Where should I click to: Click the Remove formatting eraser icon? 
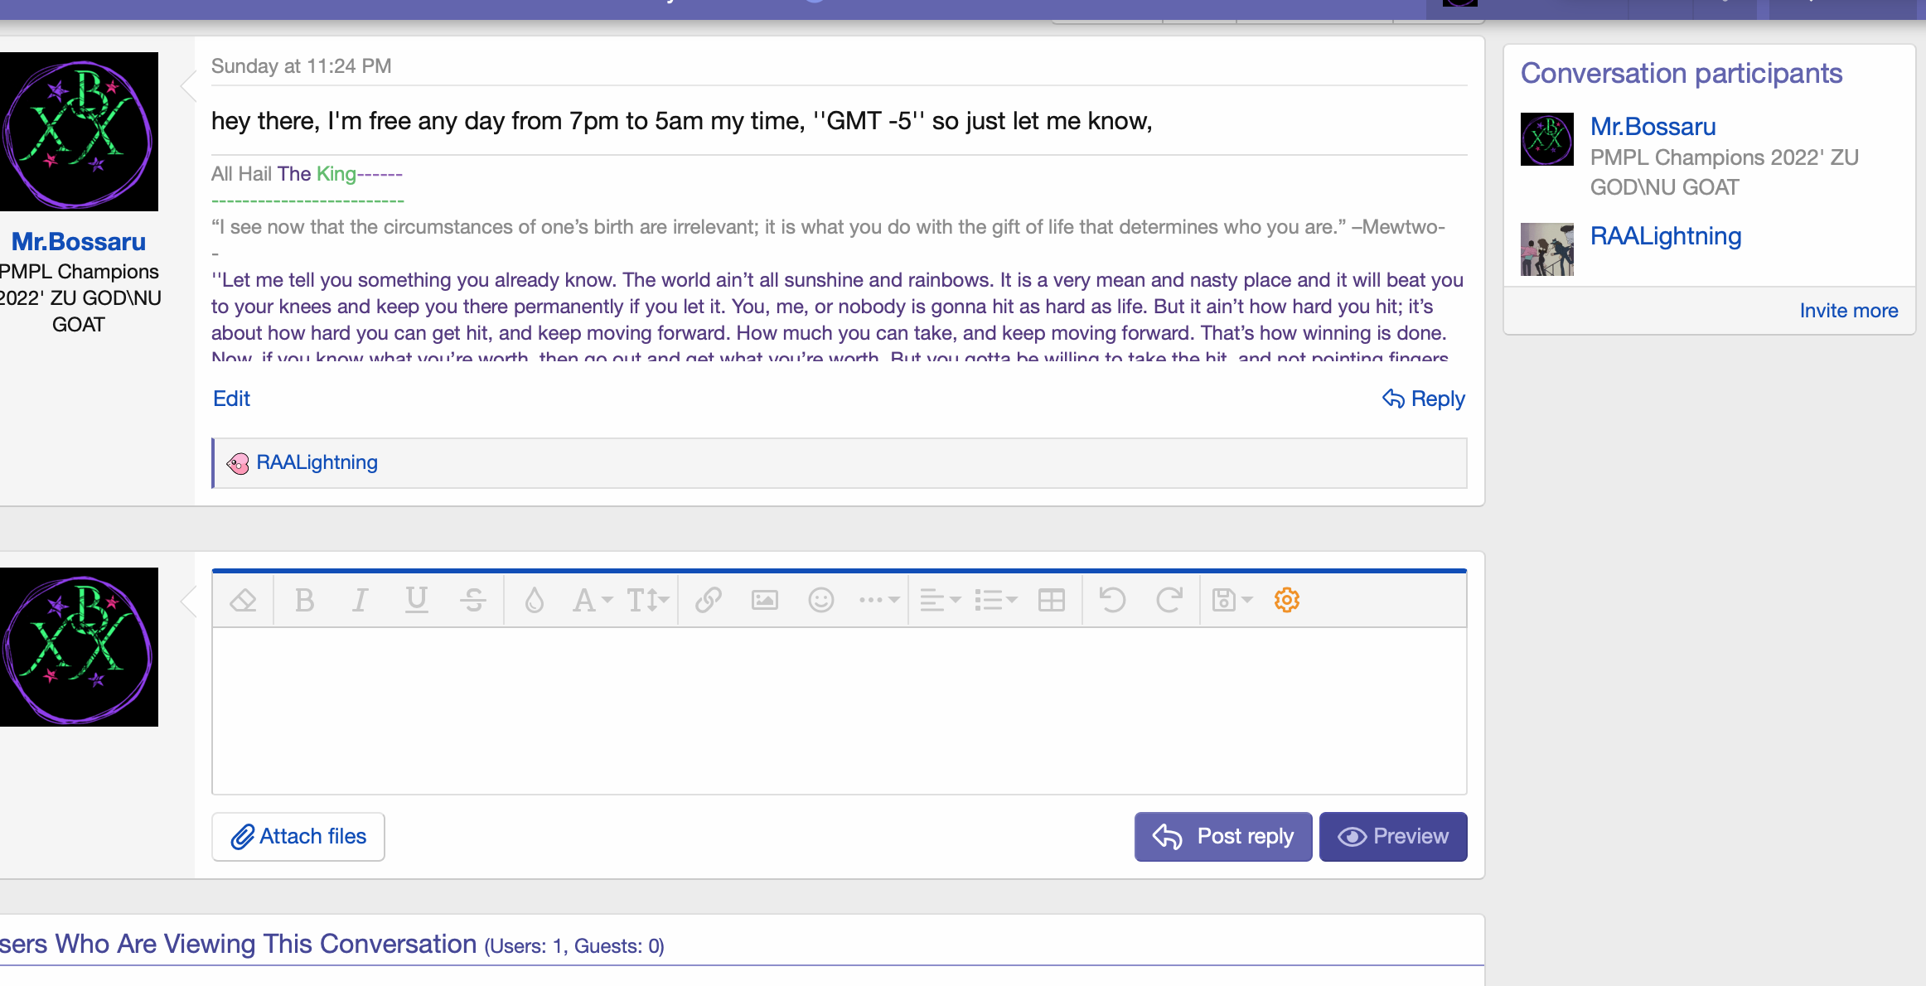[243, 600]
